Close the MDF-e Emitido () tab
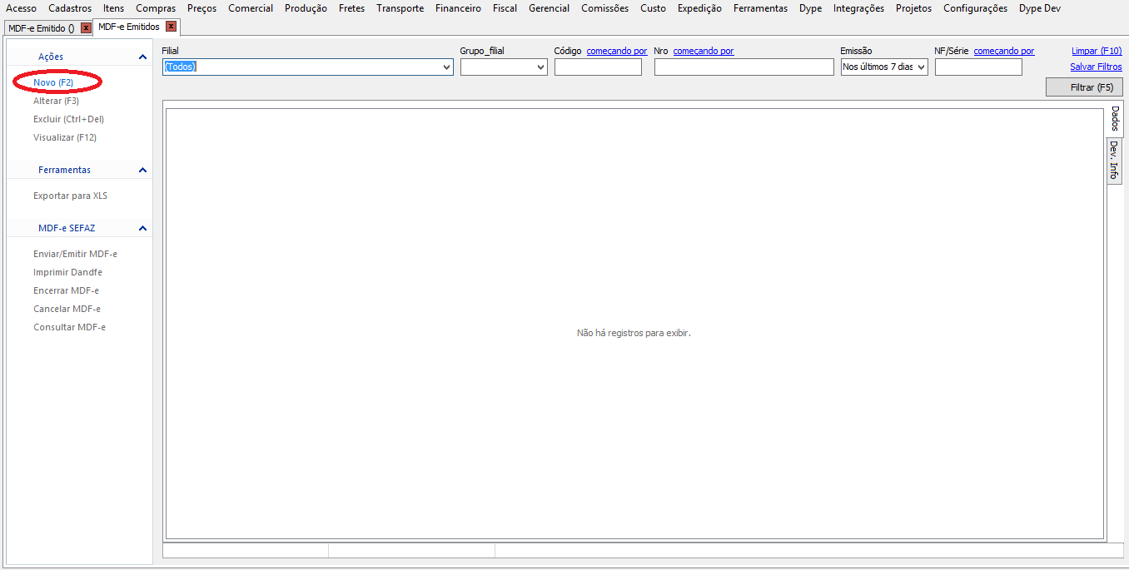This screenshot has height=570, width=1129. tap(86, 28)
